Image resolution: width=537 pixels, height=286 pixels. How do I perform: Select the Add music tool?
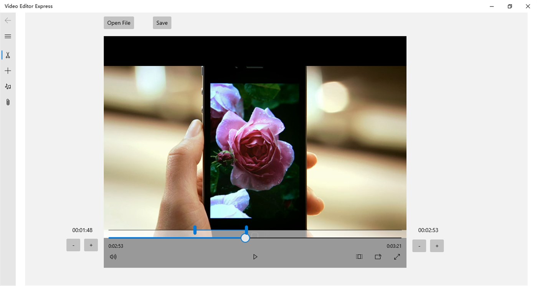[x=8, y=86]
